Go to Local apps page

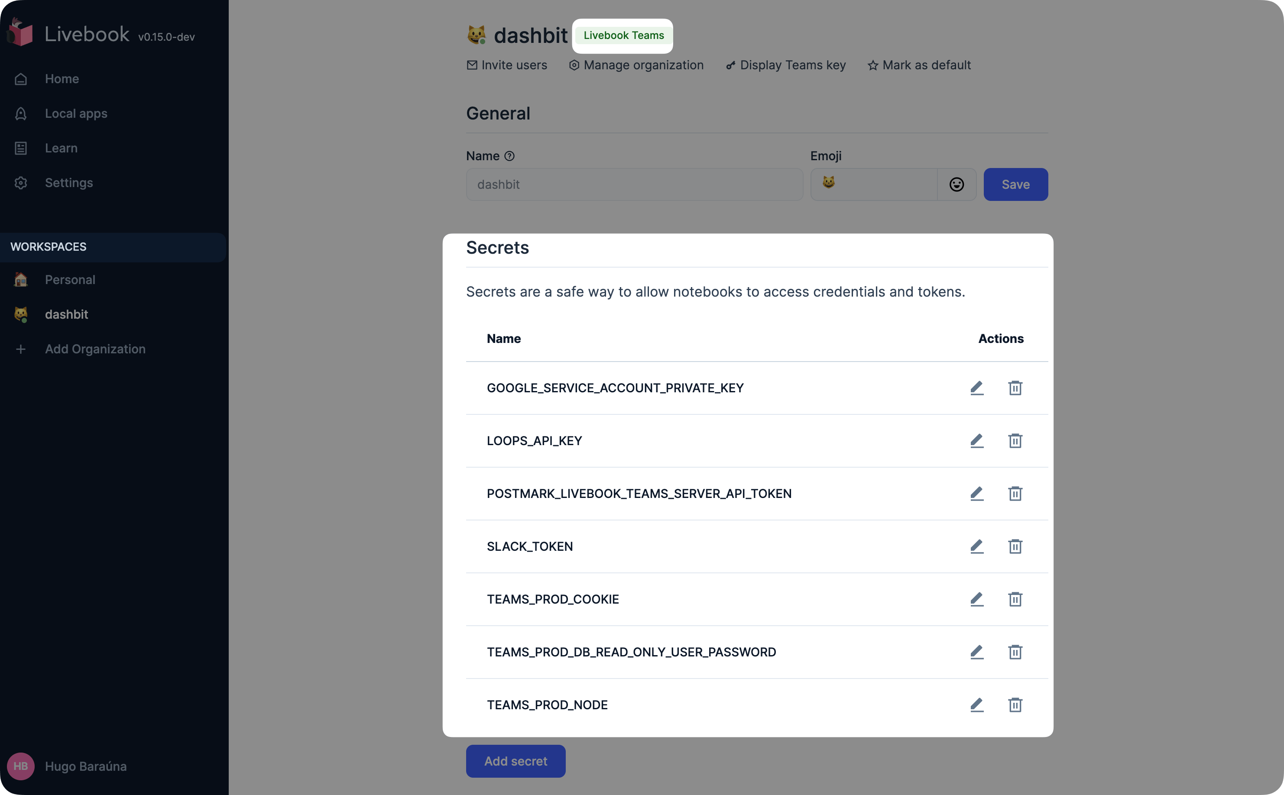[x=76, y=113]
